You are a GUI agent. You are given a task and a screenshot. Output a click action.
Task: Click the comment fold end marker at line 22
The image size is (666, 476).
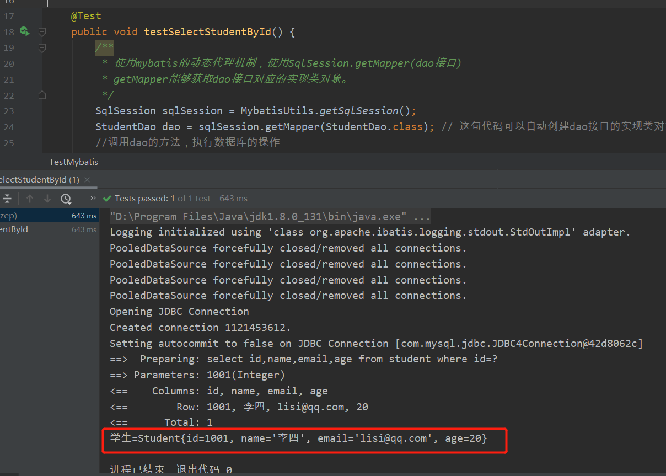42,95
